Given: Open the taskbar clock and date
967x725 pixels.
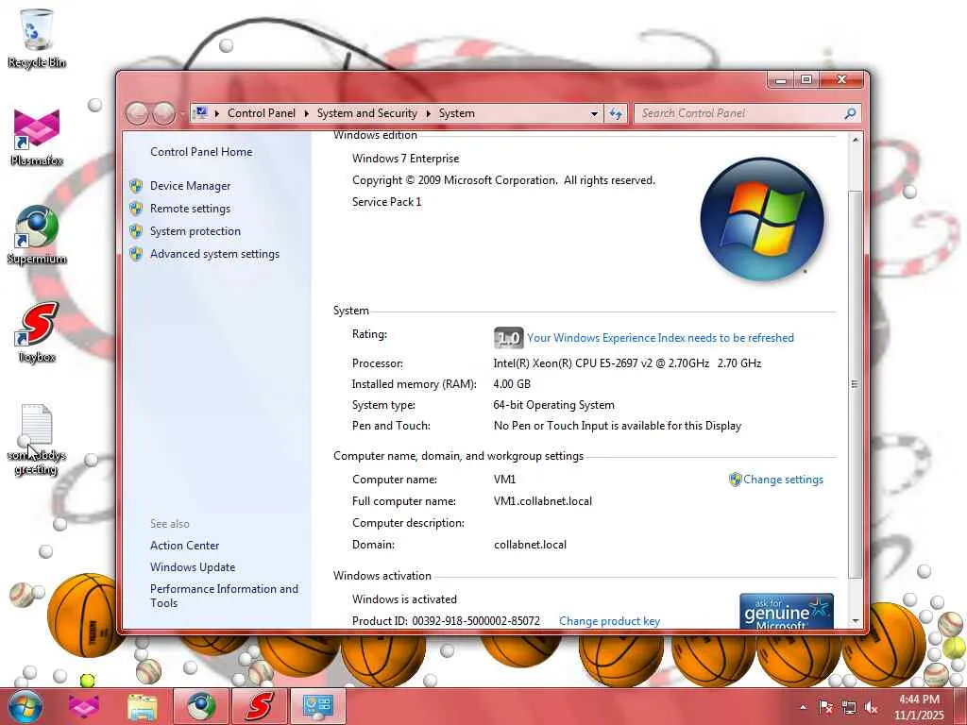Looking at the screenshot, I should point(919,707).
